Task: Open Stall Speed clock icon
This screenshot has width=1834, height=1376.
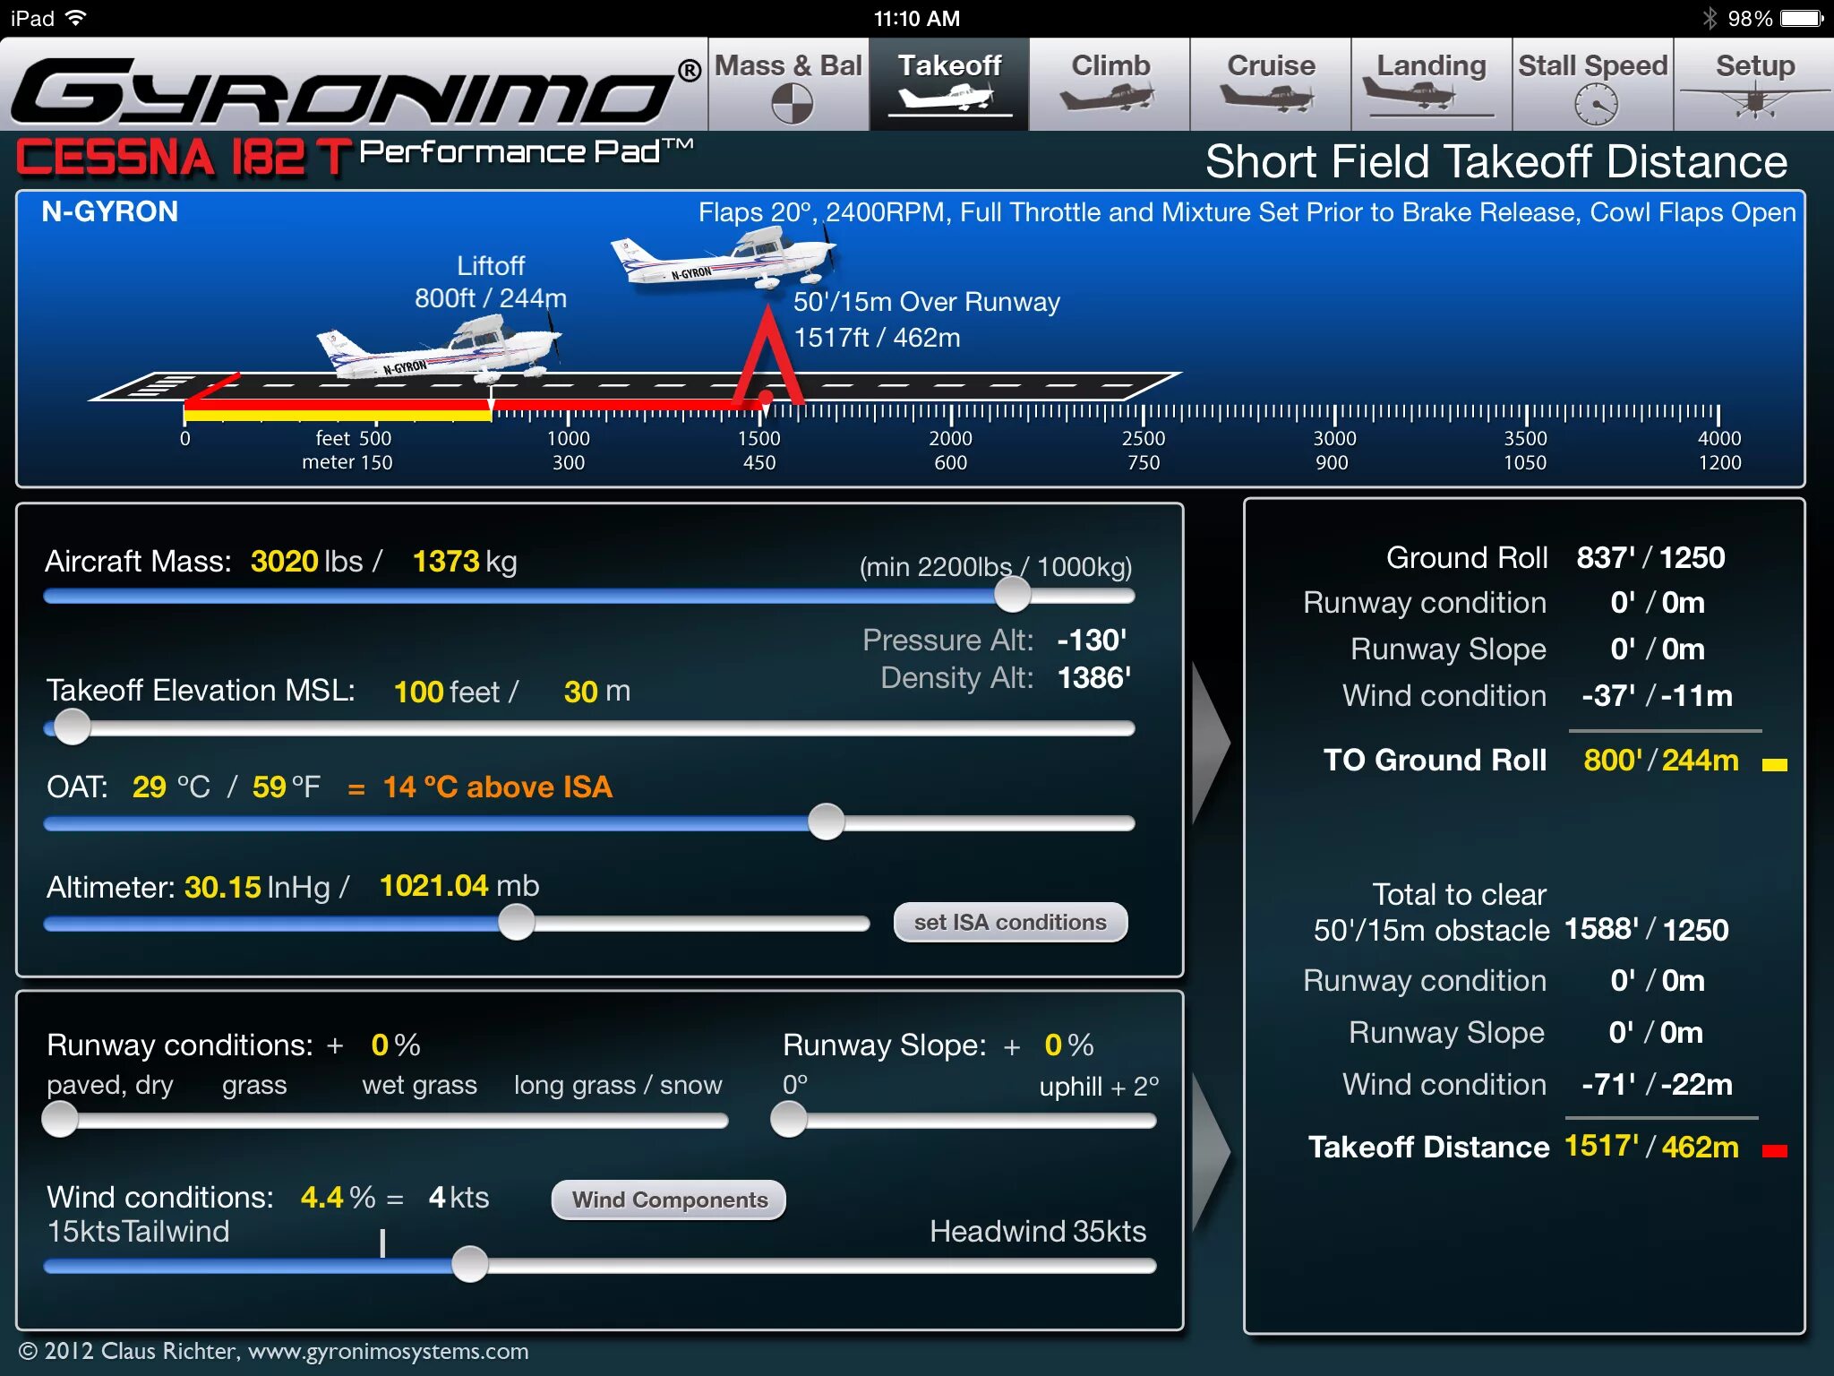Action: click(1595, 106)
